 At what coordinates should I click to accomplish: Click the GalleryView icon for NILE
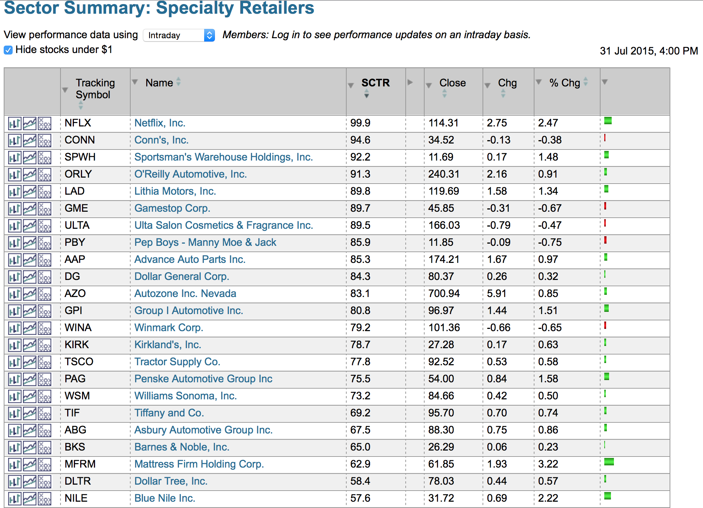pyautogui.click(x=30, y=499)
